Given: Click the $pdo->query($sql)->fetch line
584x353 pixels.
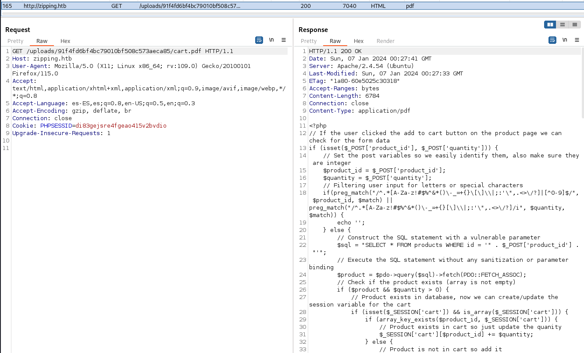Looking at the screenshot, I should pyautogui.click(x=431, y=275).
